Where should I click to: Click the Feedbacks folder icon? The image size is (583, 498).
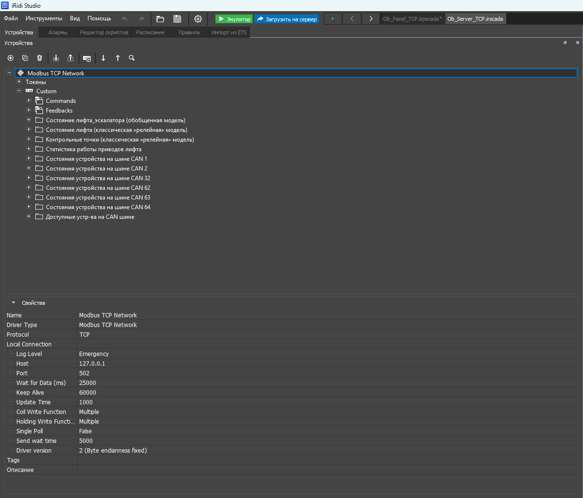tap(39, 111)
